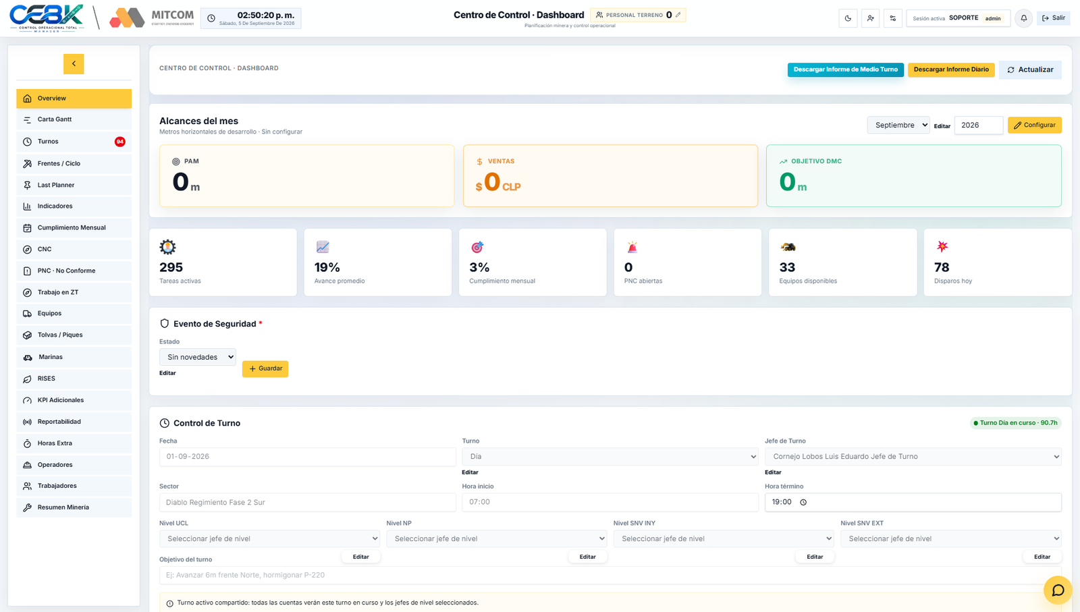Click the Sector field Diablo Regimiento
This screenshot has height=612, width=1080.
pos(307,502)
